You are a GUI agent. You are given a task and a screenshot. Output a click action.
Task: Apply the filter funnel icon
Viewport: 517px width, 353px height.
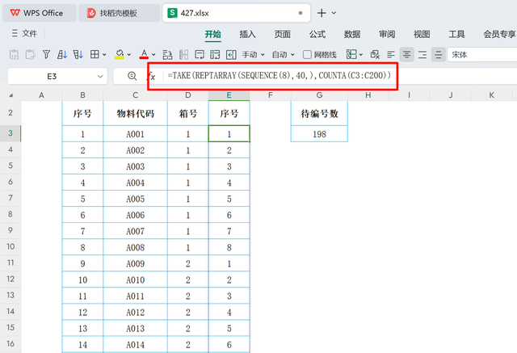click(x=46, y=54)
